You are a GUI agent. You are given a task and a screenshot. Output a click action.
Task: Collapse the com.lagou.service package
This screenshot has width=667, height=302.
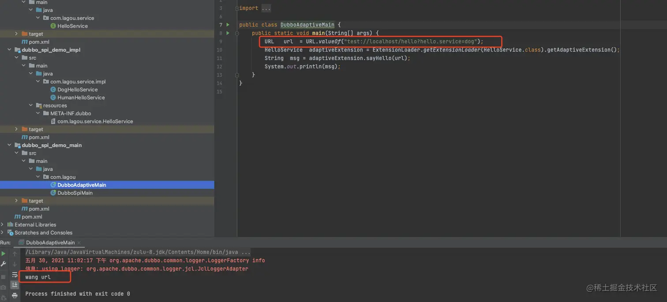tap(38, 18)
